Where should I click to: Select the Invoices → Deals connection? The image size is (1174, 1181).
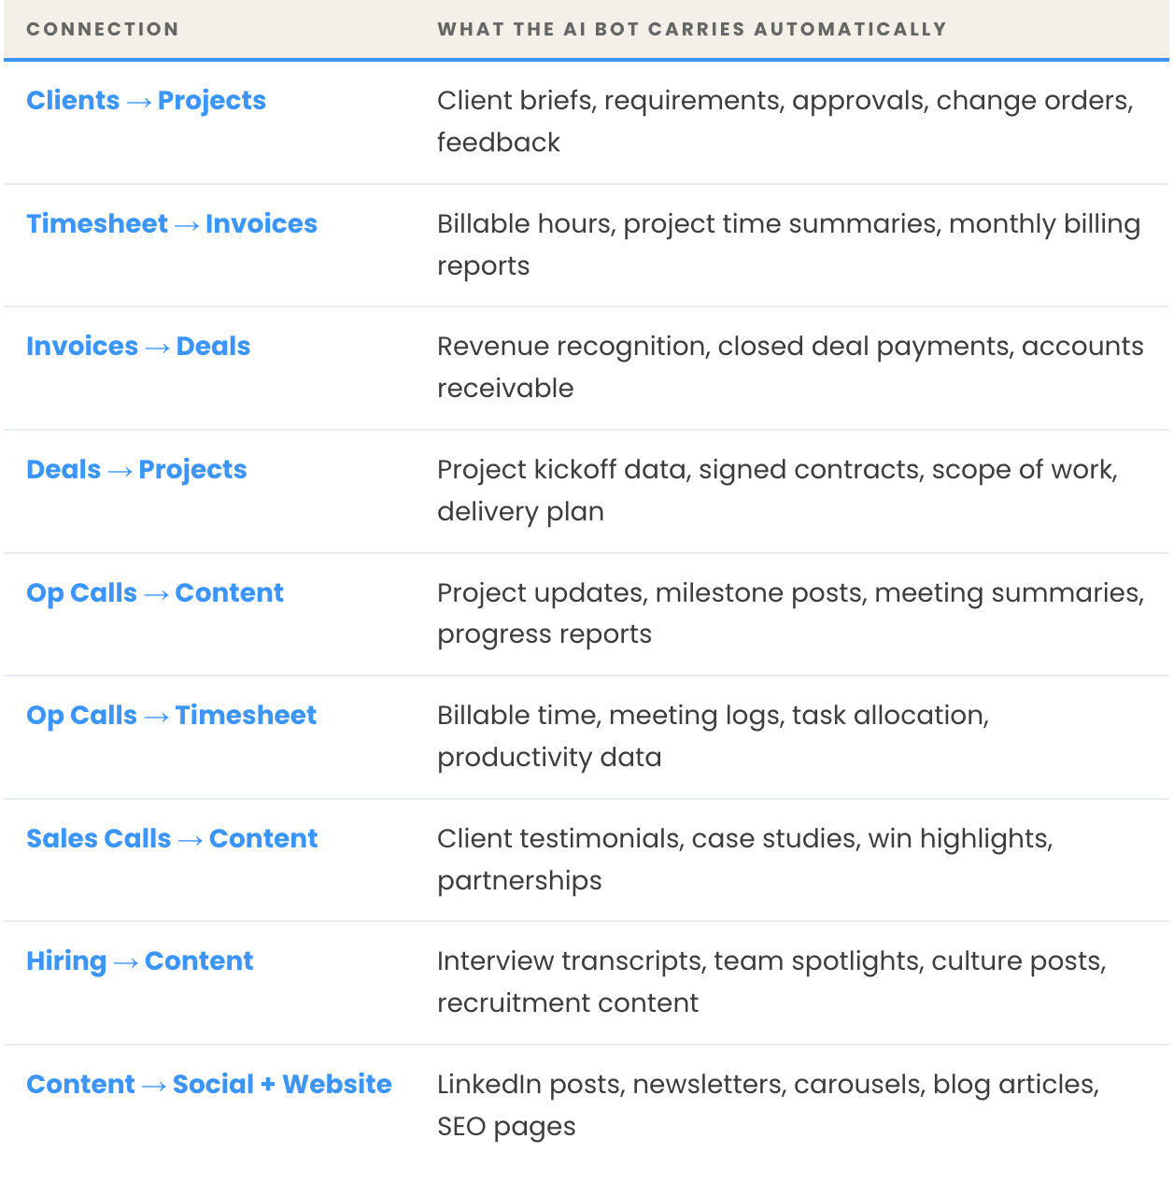click(x=138, y=347)
